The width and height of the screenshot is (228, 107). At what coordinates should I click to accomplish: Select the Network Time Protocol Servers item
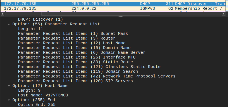pos(97,76)
